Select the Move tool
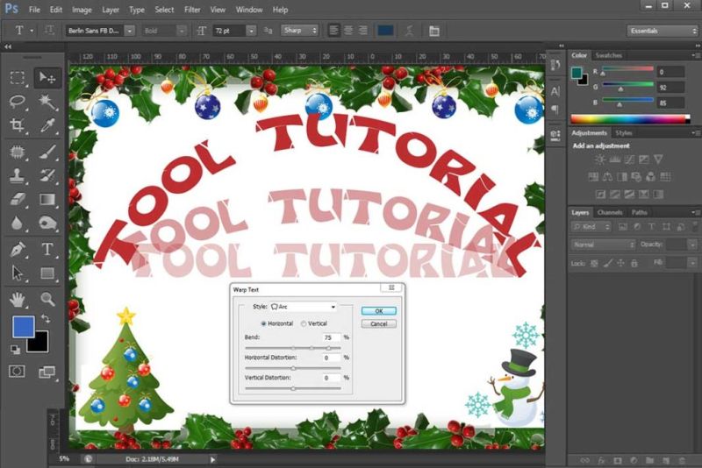The width and height of the screenshot is (702, 468). pyautogui.click(x=47, y=77)
